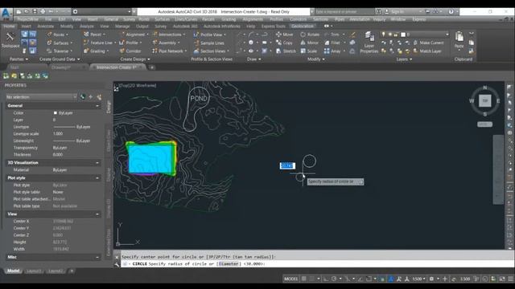
Task: Click the Make Current layer button
Action: [428, 43]
